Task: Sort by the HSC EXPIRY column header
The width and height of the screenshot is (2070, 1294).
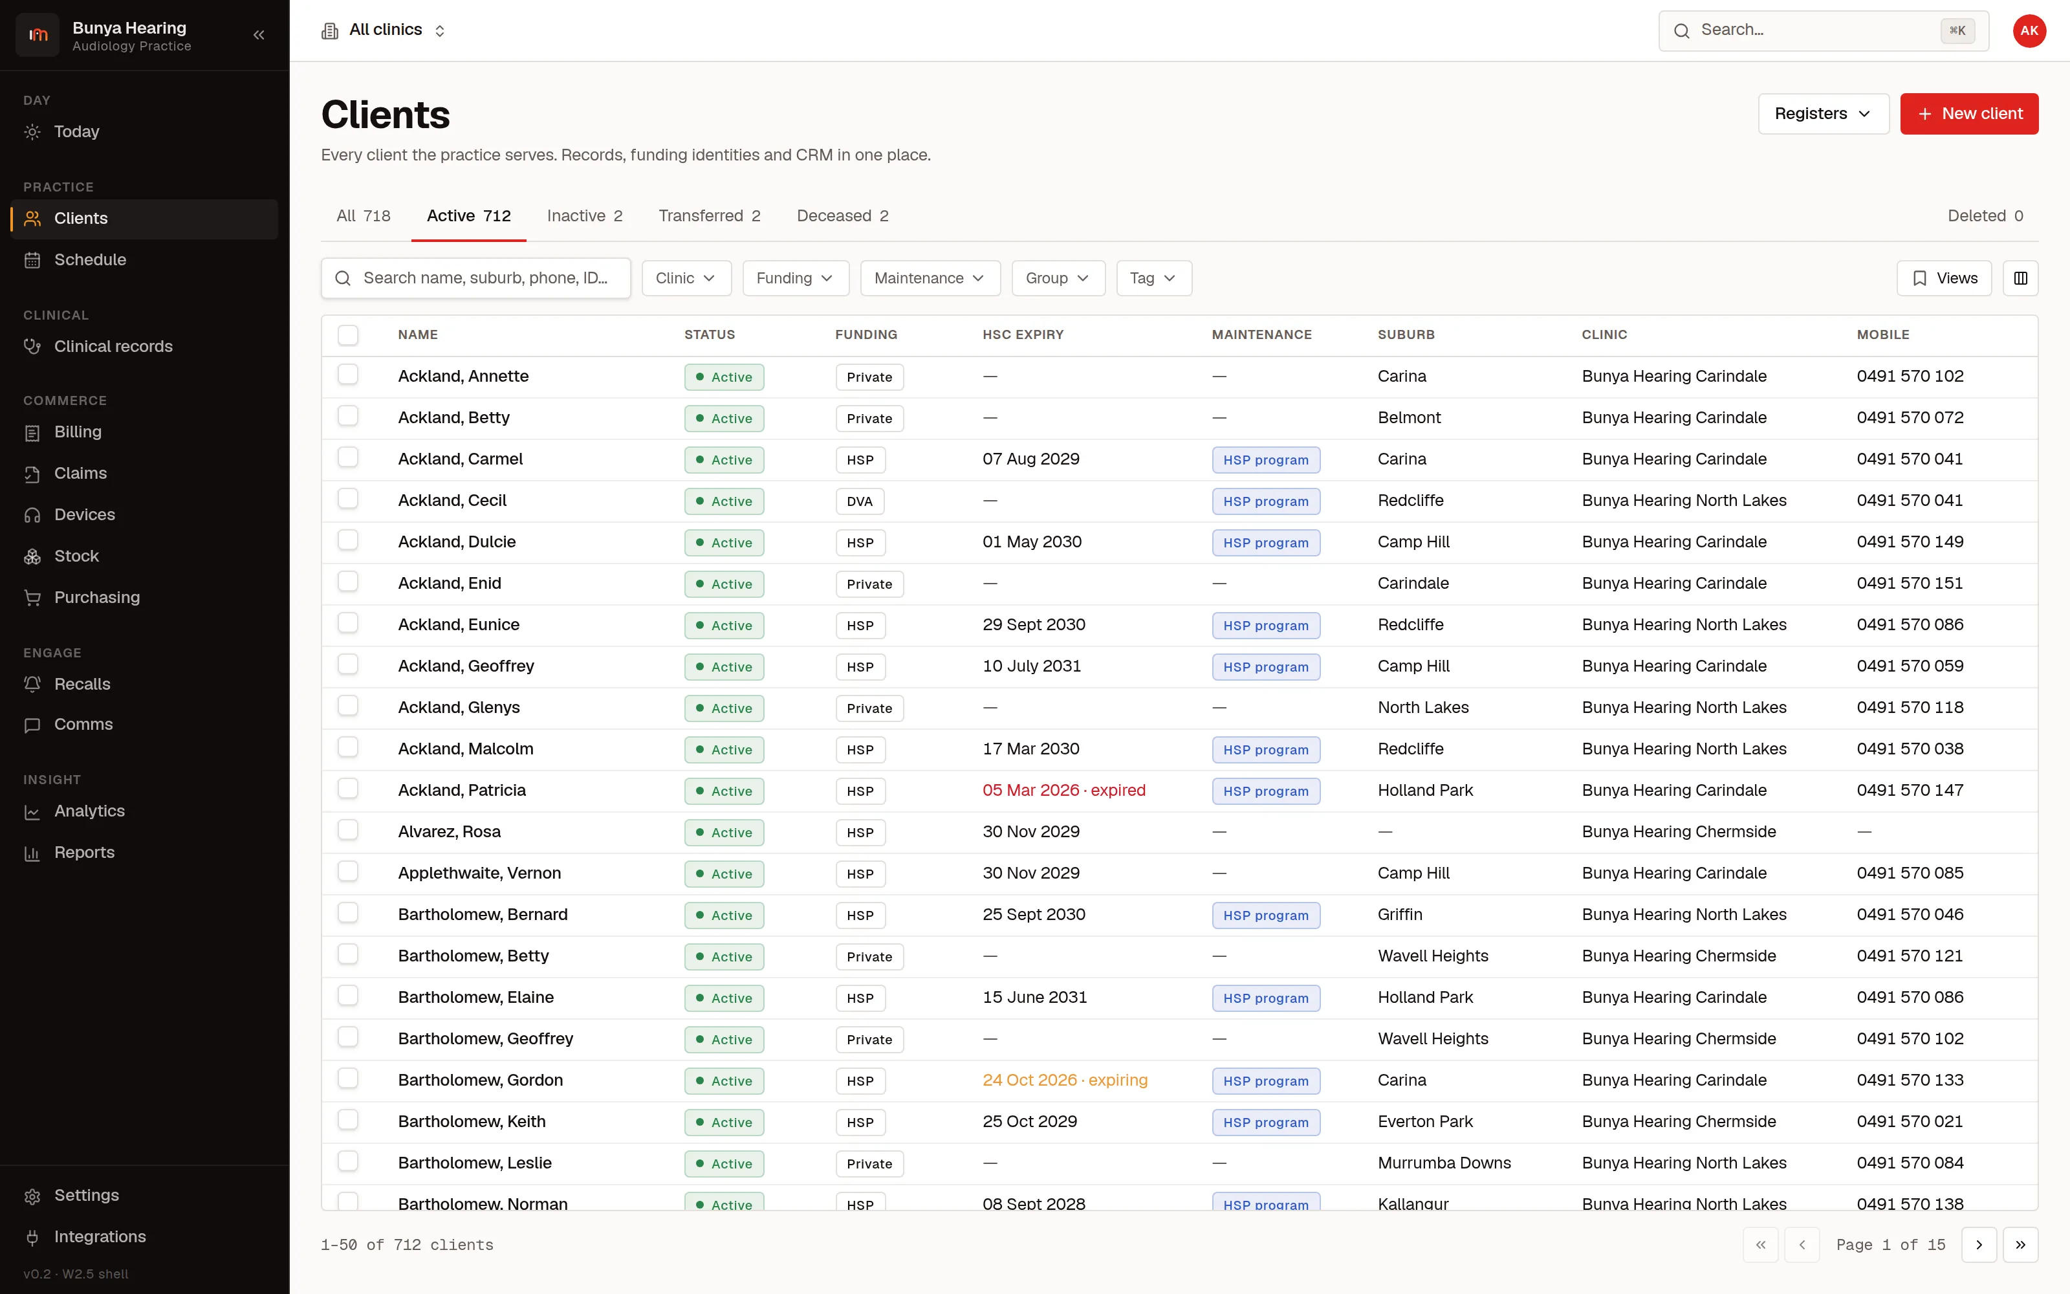Action: pos(1023,334)
